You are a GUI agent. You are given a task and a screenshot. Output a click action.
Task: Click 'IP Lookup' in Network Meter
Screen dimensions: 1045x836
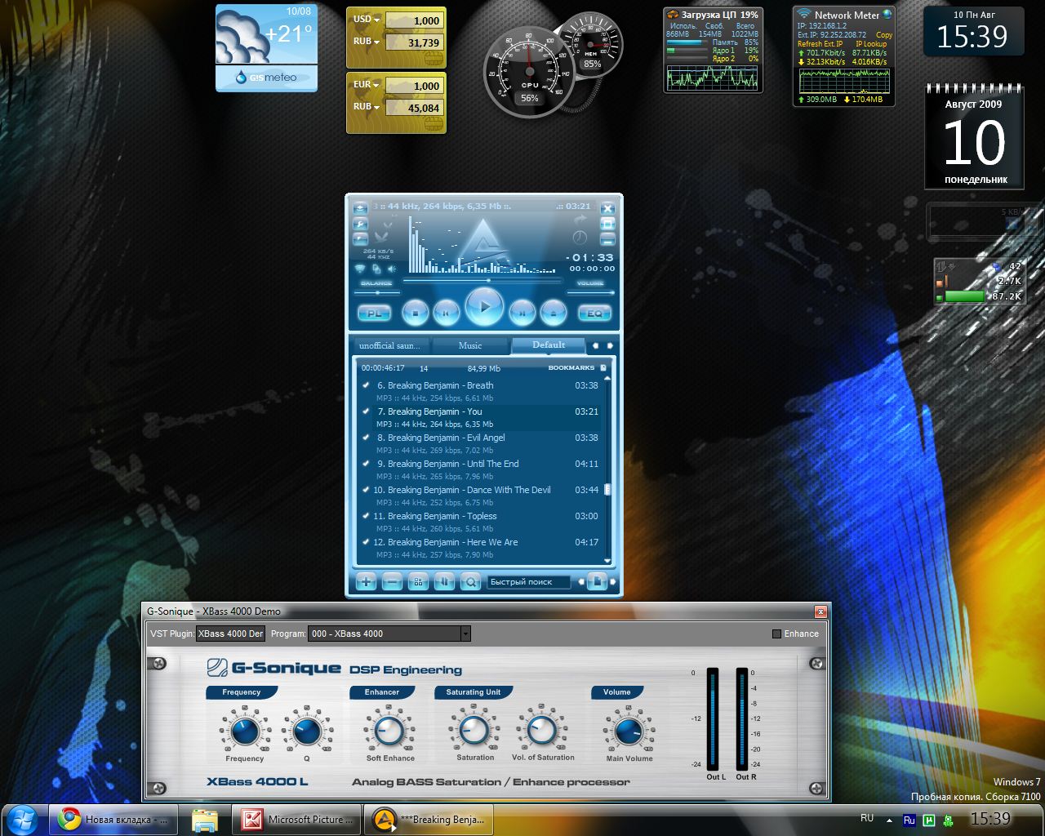click(x=871, y=44)
